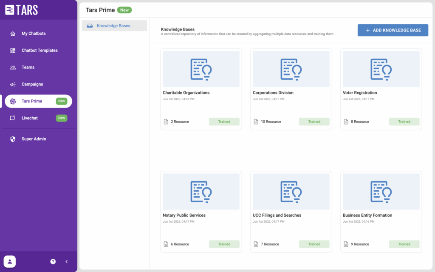Click the Notary Public Services card image
Viewport: 435px width, 272px height.
201,192
